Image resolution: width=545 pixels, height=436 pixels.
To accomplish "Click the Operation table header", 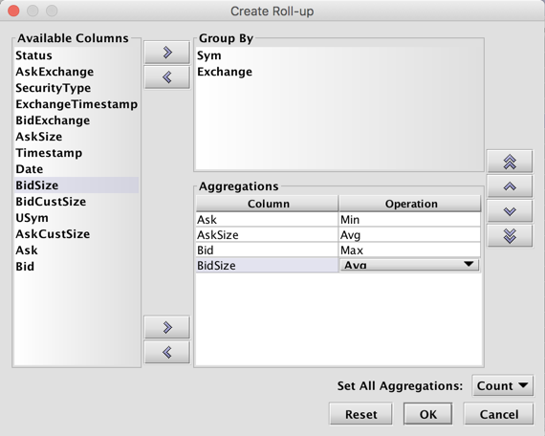I will click(410, 204).
